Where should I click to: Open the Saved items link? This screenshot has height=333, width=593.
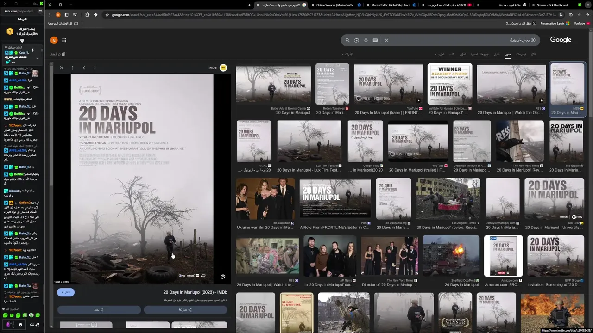tap(58, 54)
